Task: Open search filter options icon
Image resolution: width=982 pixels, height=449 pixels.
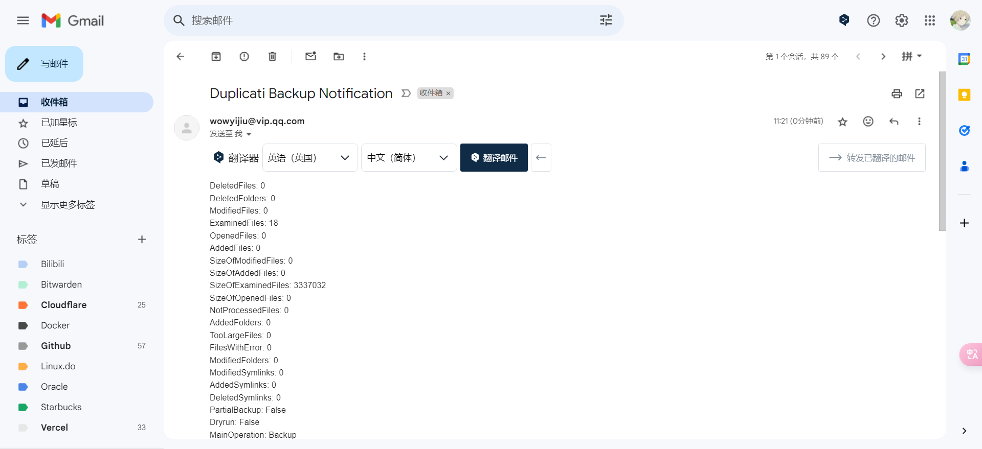Action: (606, 20)
